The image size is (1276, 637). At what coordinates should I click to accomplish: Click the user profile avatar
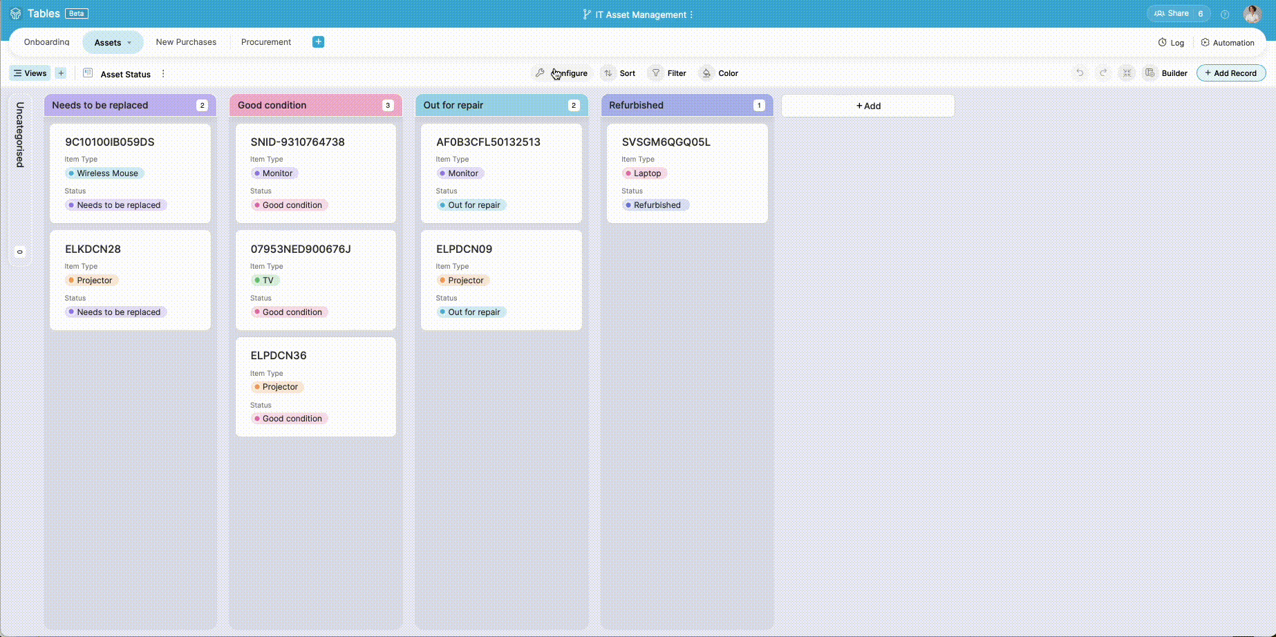click(1252, 14)
